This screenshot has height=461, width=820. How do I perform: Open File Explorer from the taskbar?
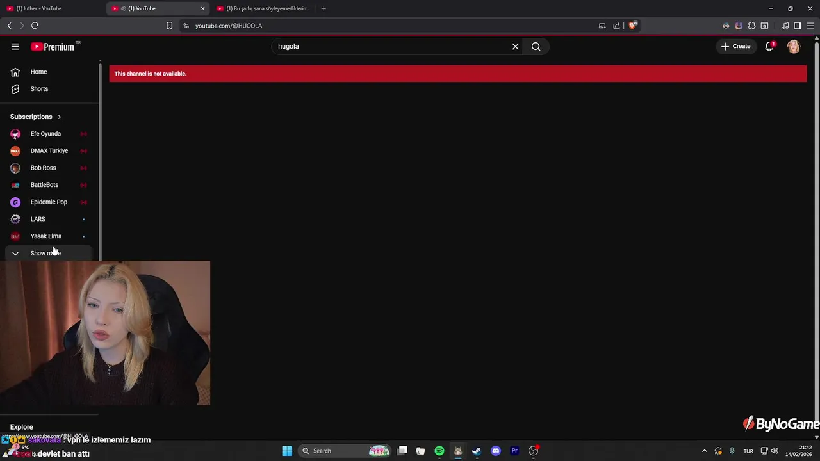coord(420,451)
